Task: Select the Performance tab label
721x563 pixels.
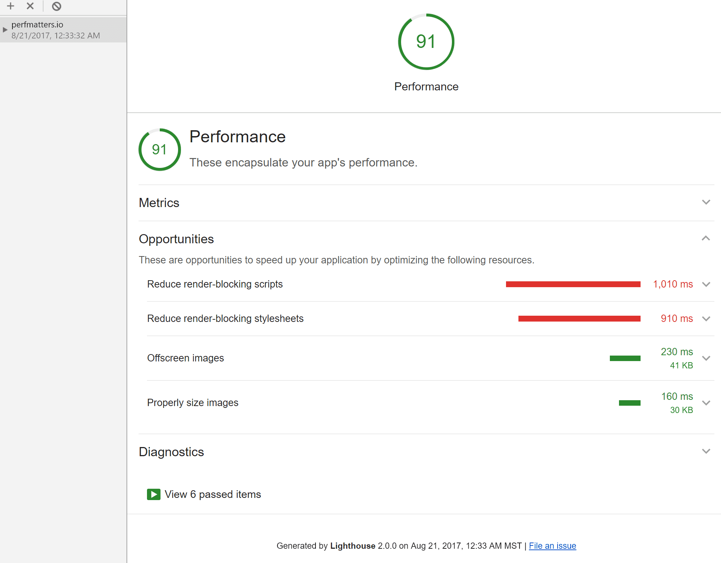Action: (426, 87)
